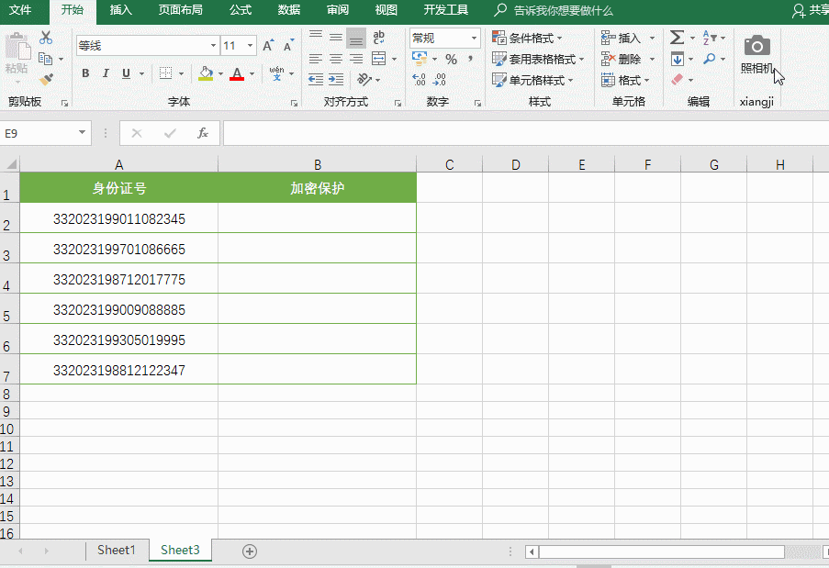Click the insert function fx icon
The image size is (829, 568).
coord(203,133)
